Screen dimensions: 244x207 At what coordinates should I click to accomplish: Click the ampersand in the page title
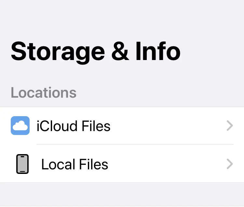coord(120,52)
